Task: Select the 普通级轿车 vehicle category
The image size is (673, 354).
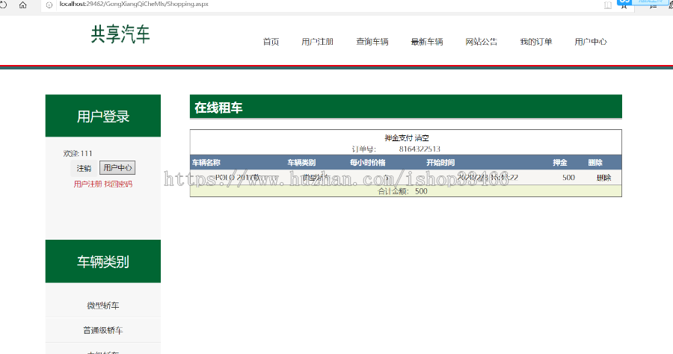Action: (103, 330)
